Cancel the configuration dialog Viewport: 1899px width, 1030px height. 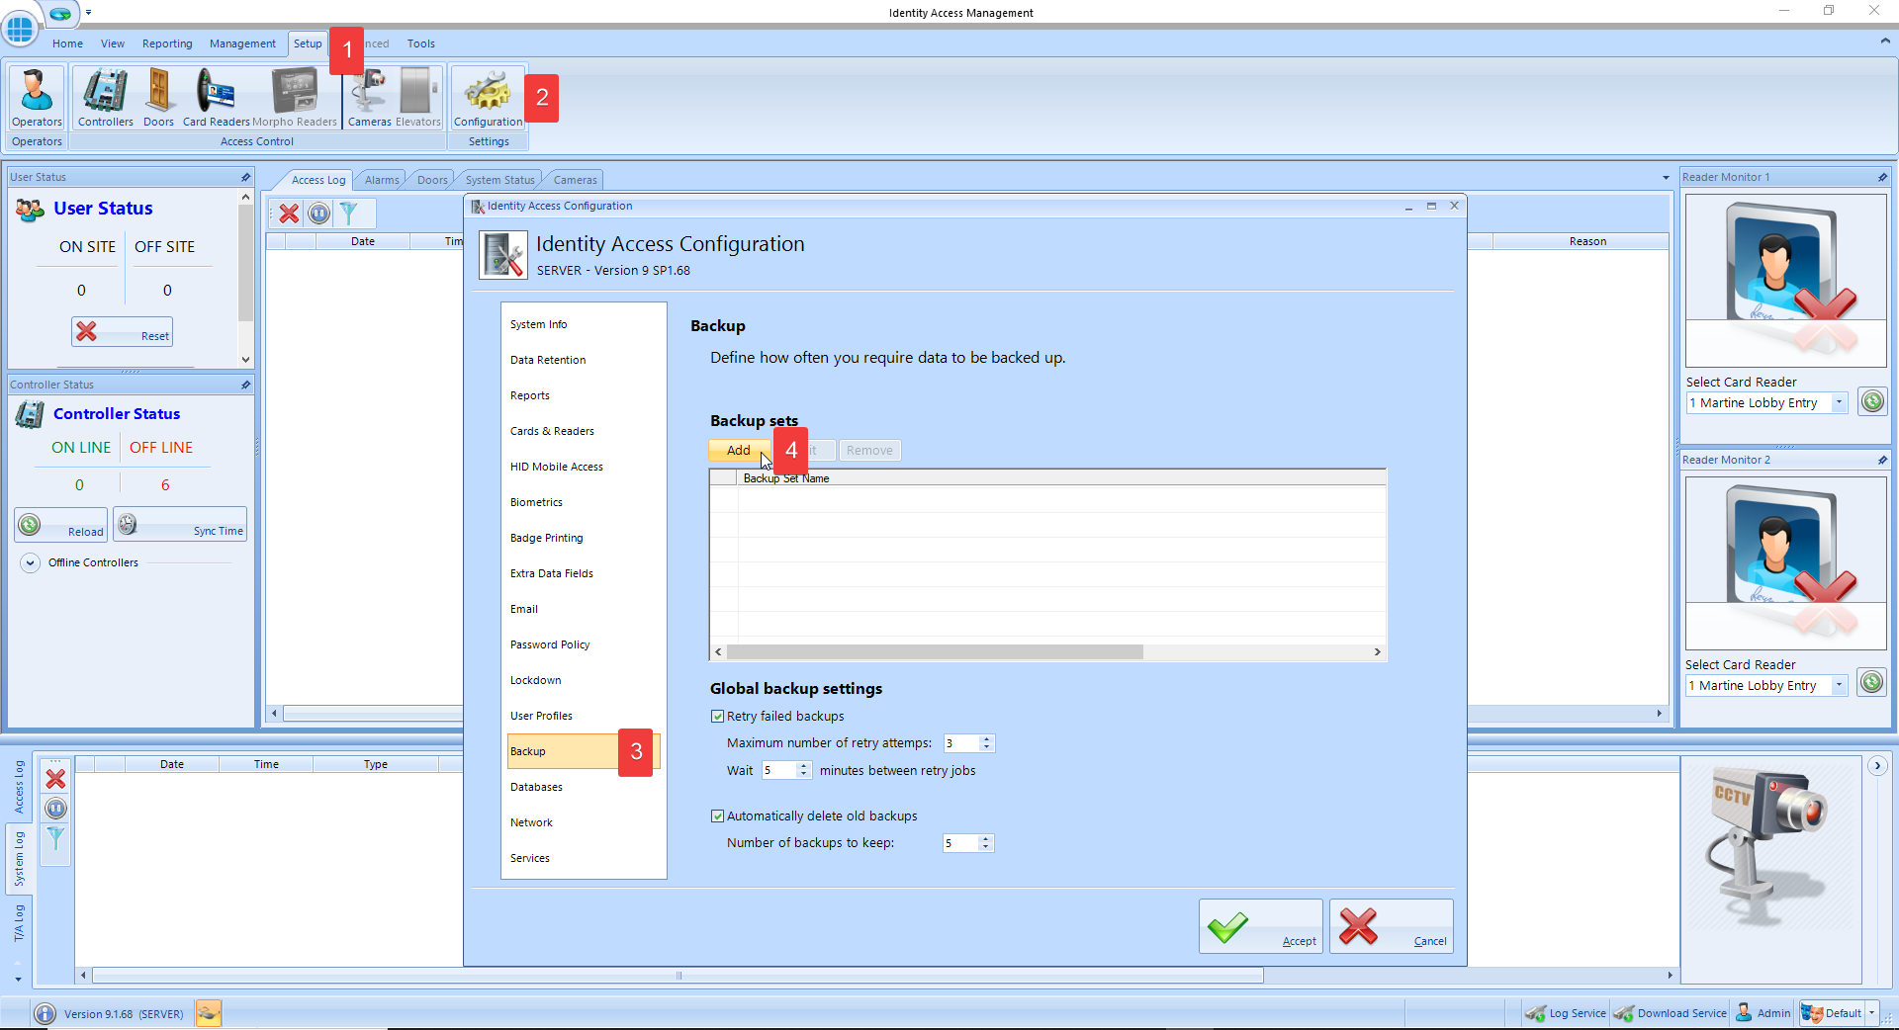pyautogui.click(x=1391, y=926)
